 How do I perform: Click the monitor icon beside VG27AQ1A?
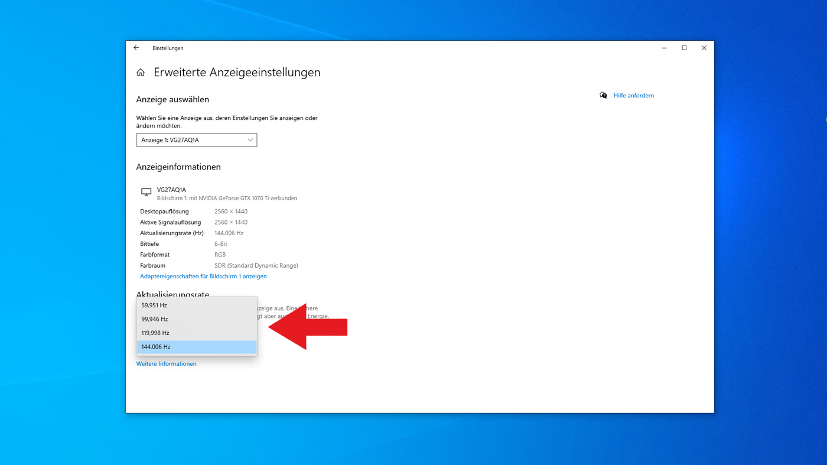[x=146, y=191]
